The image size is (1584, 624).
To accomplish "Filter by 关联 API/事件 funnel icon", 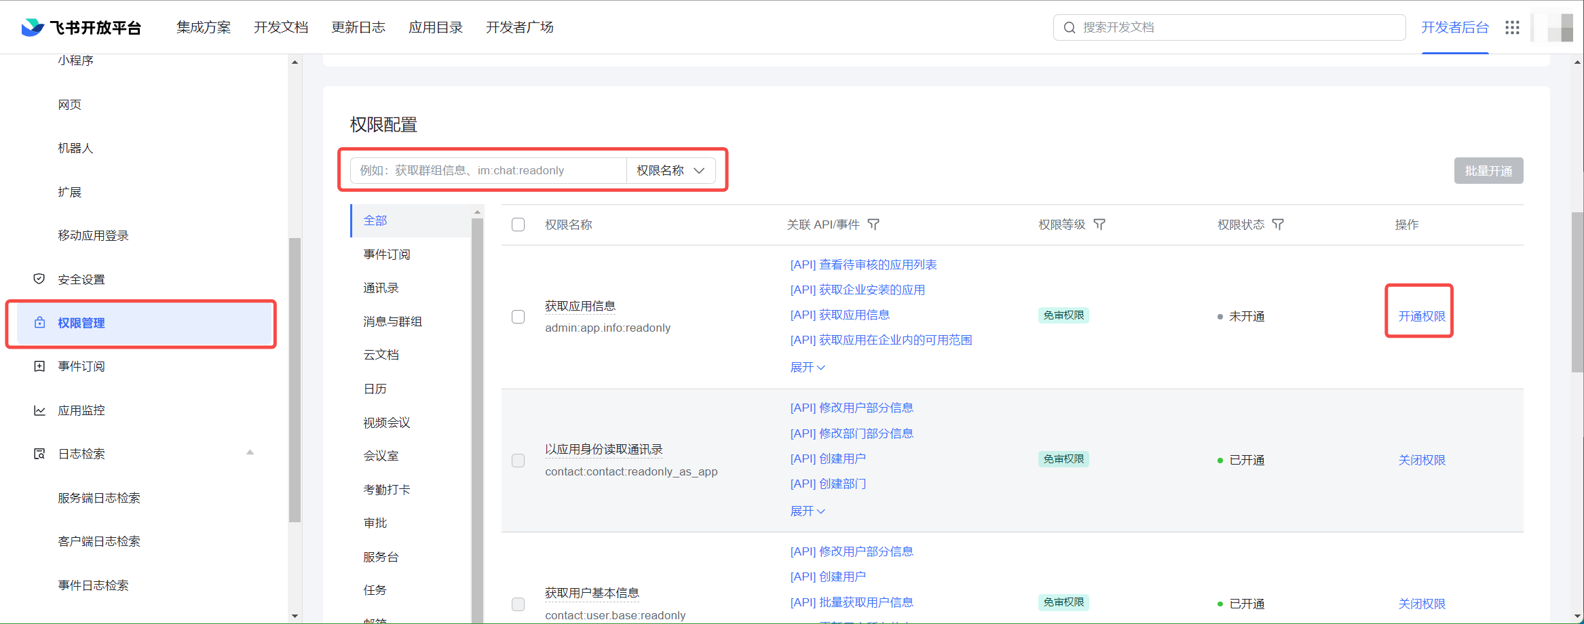I will (873, 225).
